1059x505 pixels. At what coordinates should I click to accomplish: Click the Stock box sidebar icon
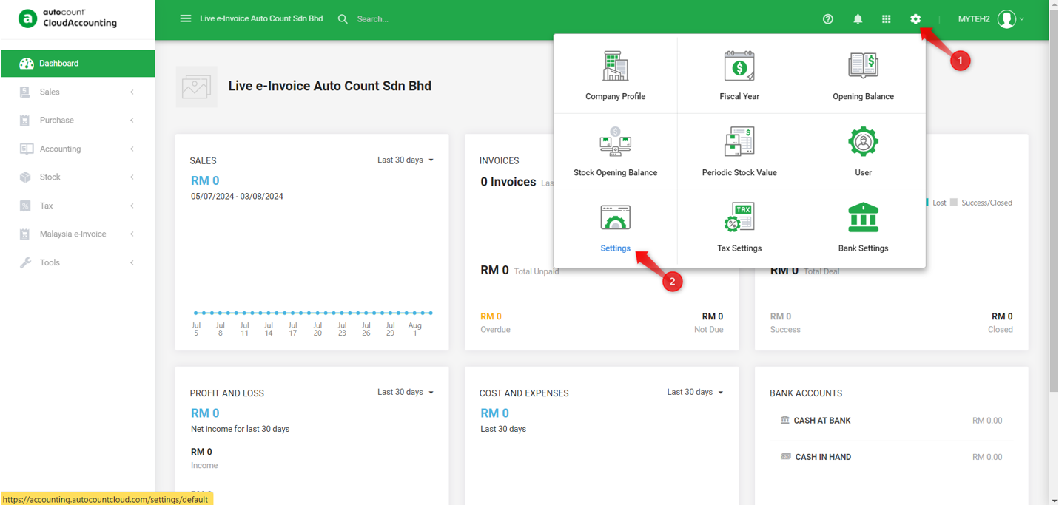click(25, 177)
